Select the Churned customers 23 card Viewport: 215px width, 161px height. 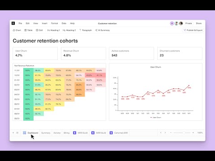[180, 53]
